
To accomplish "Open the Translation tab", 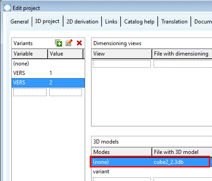I will pos(174,22).
